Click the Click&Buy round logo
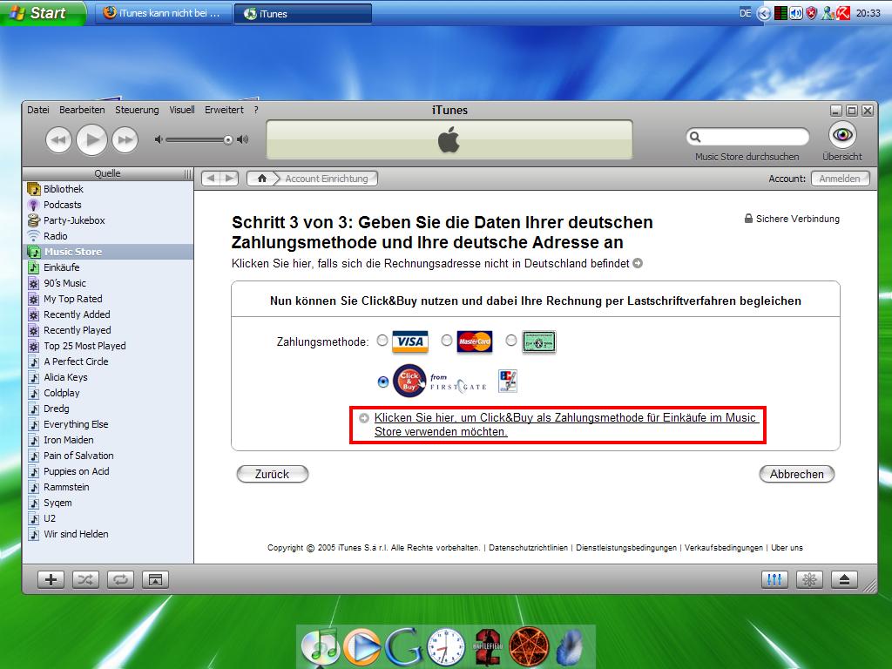The height and width of the screenshot is (669, 892). coord(409,381)
